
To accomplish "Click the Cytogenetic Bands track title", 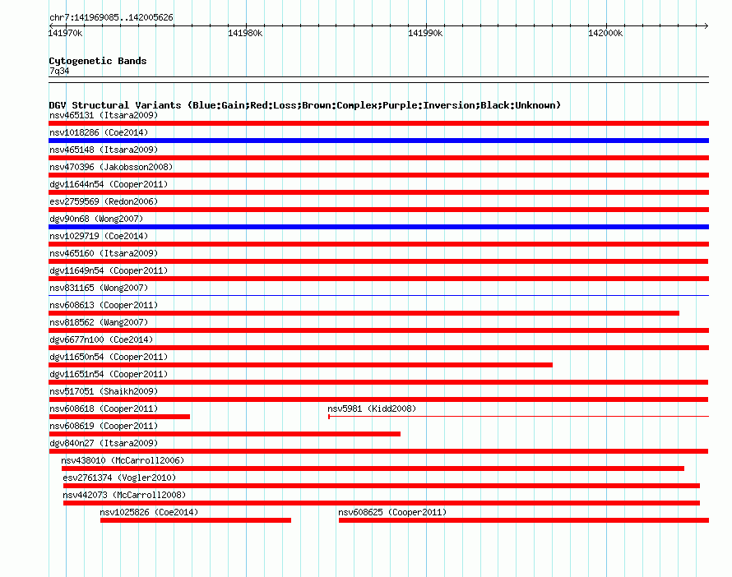I will tap(98, 61).
